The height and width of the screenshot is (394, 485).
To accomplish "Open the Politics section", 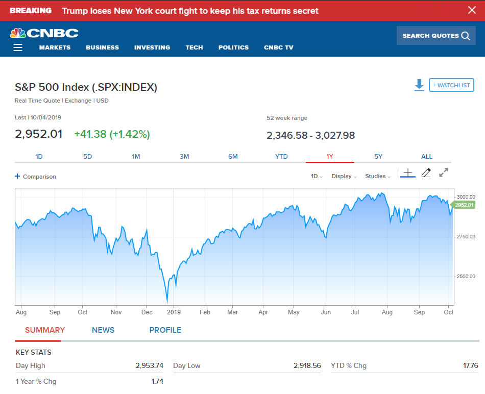I will tap(233, 47).
